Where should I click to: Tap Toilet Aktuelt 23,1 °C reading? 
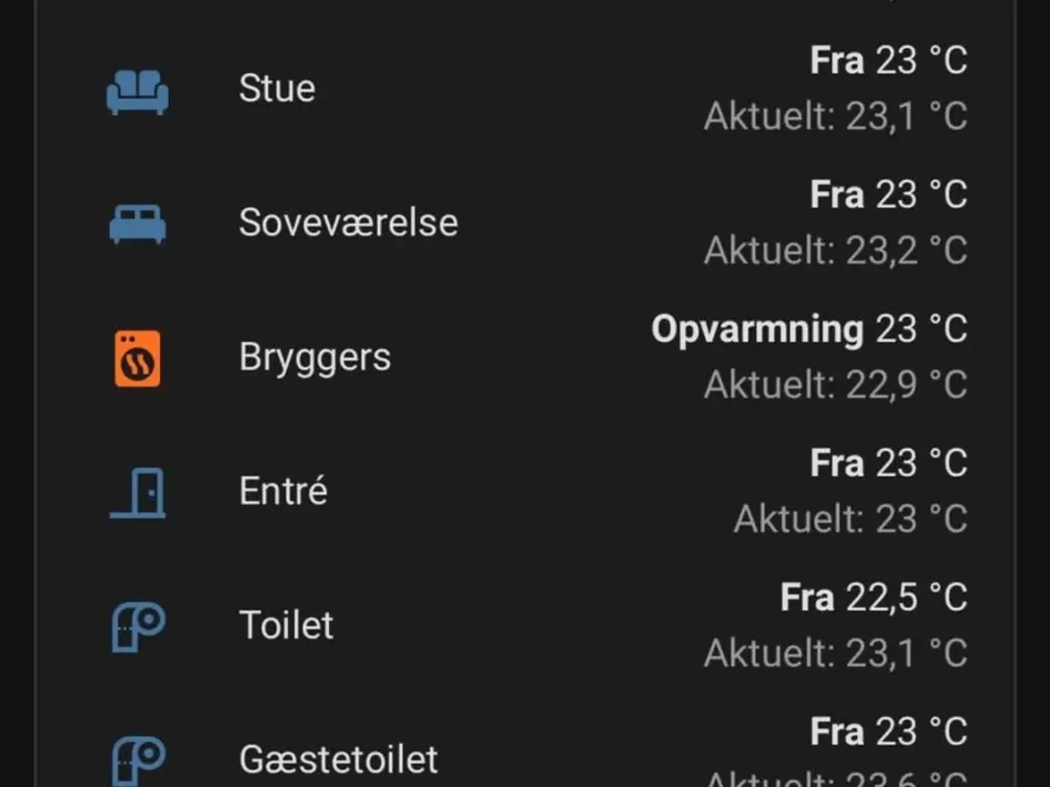point(836,654)
